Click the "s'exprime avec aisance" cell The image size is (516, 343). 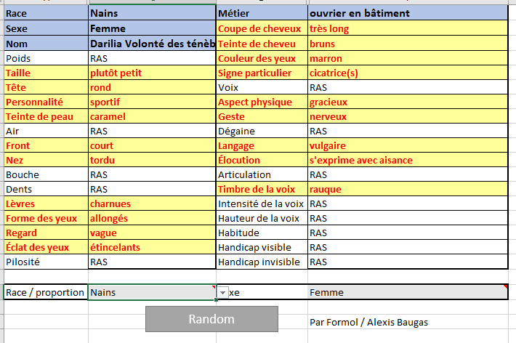click(407, 160)
